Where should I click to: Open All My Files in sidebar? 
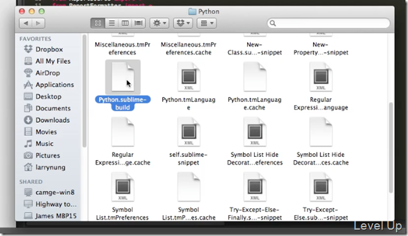(47, 61)
